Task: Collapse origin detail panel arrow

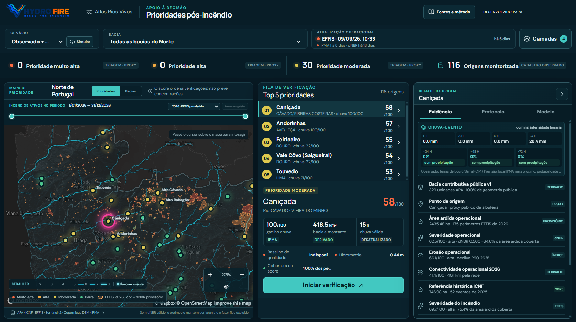Action: pyautogui.click(x=562, y=94)
